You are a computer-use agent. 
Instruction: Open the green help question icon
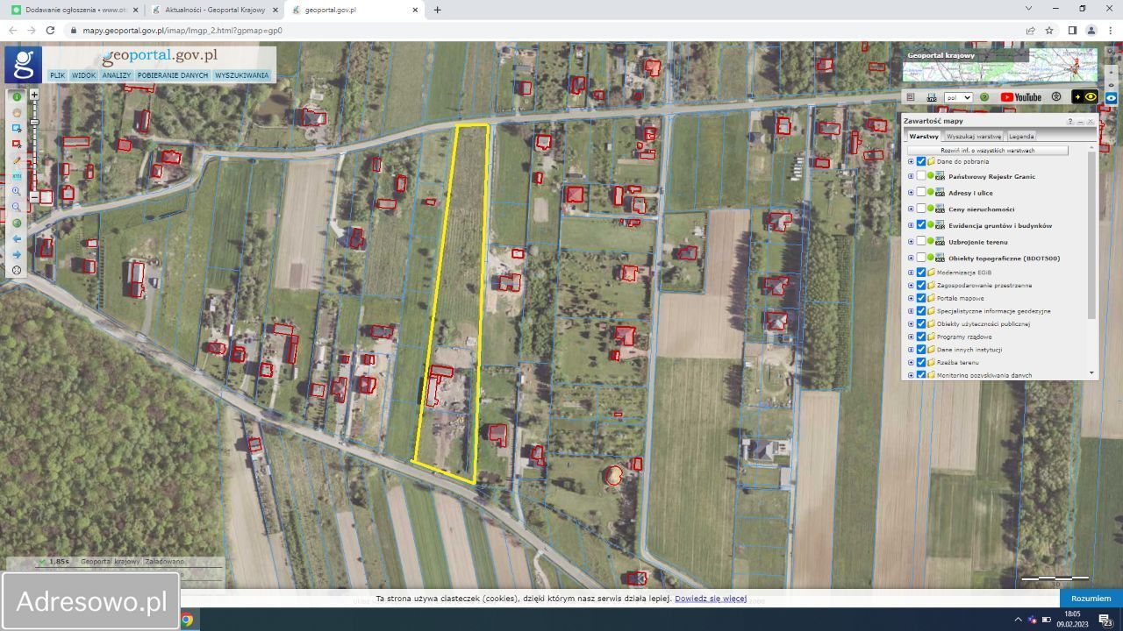point(984,97)
